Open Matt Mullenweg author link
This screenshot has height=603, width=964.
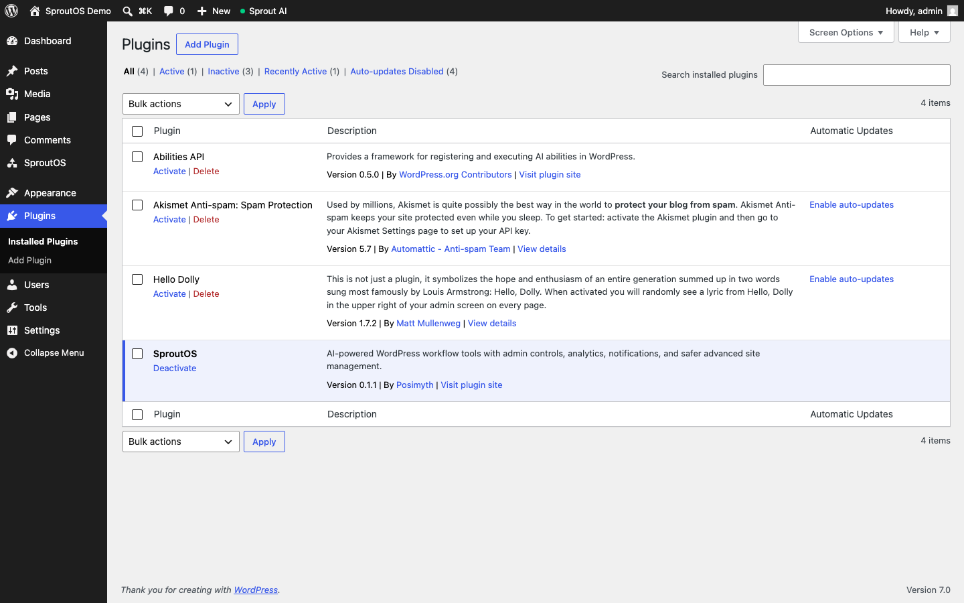[x=428, y=324]
